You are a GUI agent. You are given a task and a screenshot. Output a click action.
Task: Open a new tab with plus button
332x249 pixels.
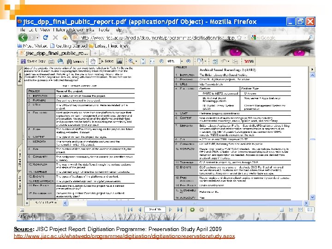pyautogui.click(x=95, y=53)
